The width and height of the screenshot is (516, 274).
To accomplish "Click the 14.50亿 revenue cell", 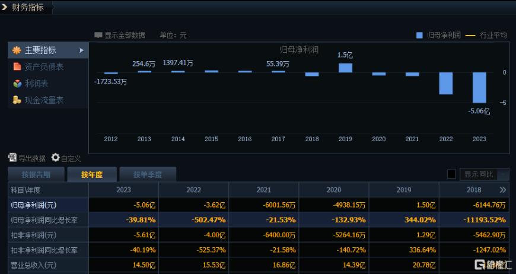I will (123, 265).
